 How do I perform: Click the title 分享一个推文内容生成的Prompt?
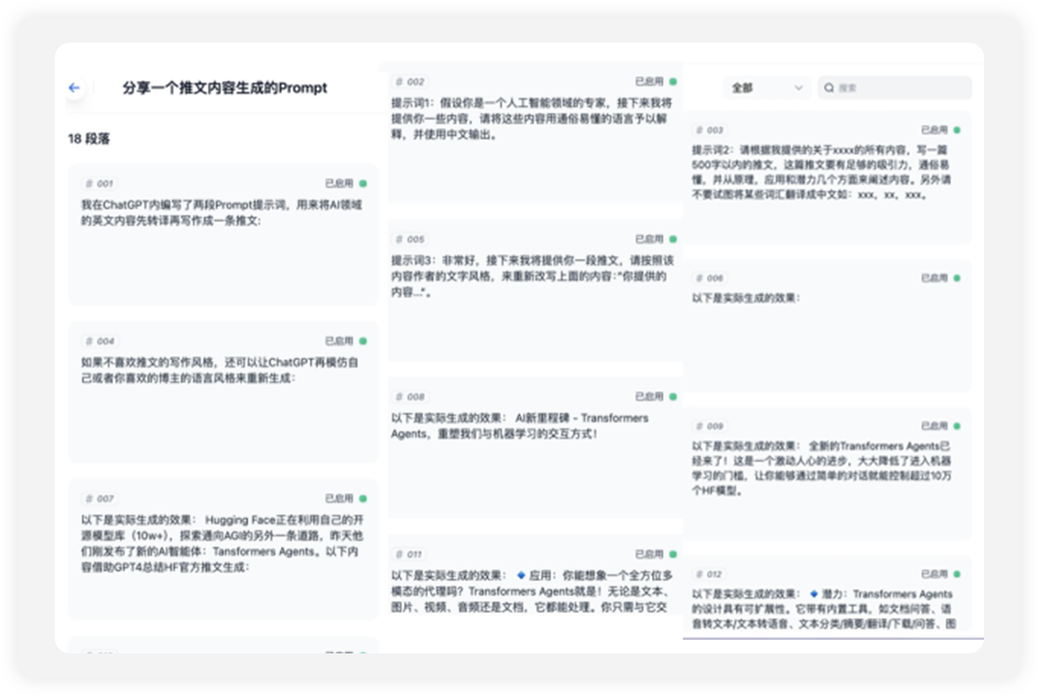(x=225, y=87)
